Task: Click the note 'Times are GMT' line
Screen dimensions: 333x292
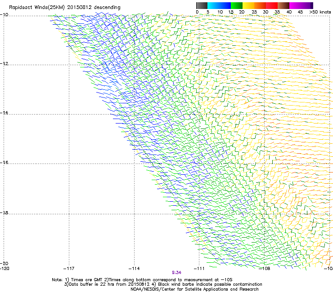Action: coord(142,280)
